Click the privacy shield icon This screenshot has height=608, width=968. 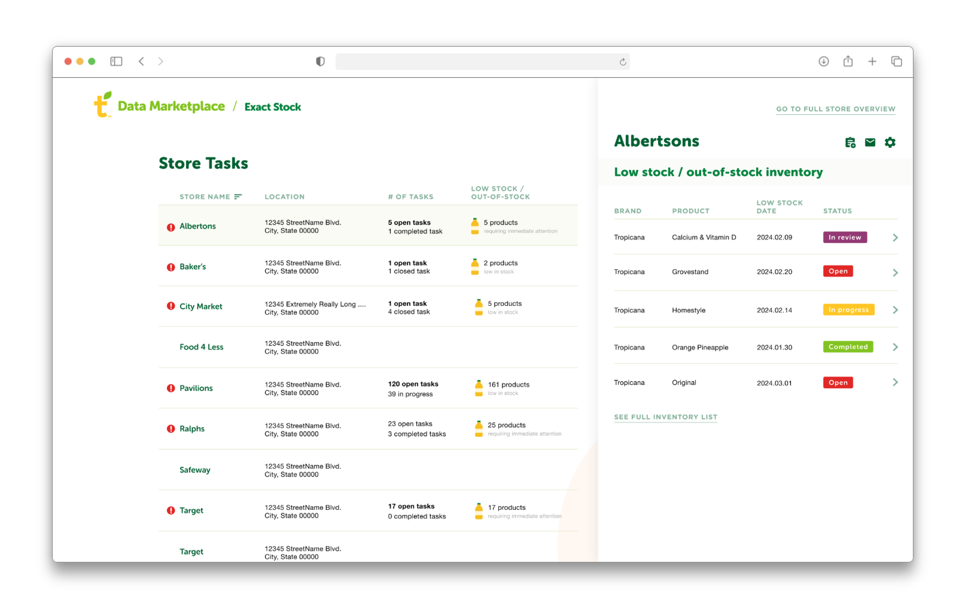click(320, 61)
